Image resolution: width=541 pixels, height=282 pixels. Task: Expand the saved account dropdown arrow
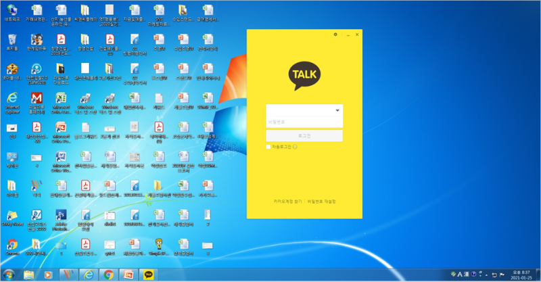[337, 110]
